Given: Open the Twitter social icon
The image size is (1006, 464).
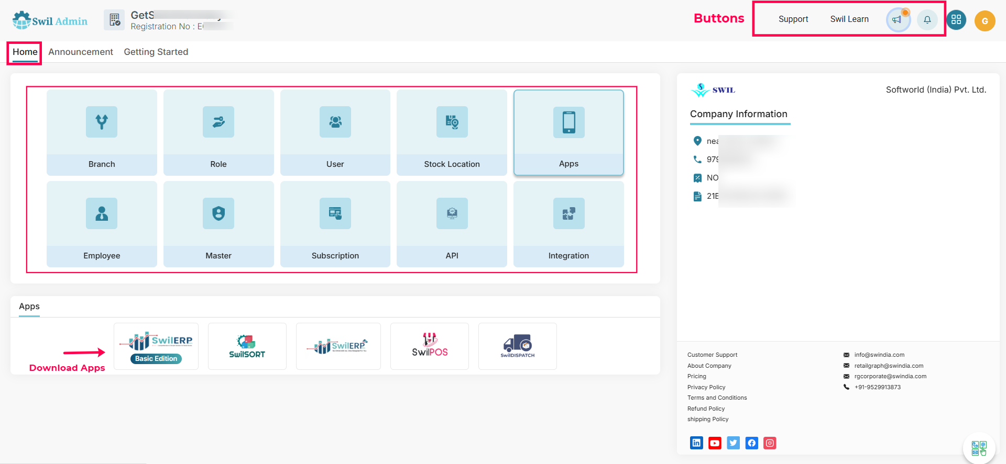Looking at the screenshot, I should [733, 443].
